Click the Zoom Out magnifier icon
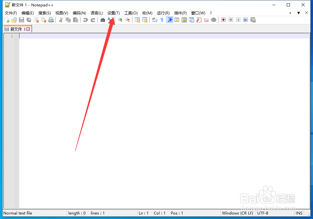The image size is (313, 219). pos(128,20)
